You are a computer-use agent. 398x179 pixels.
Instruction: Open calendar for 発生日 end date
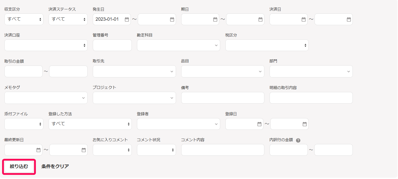click(172, 19)
